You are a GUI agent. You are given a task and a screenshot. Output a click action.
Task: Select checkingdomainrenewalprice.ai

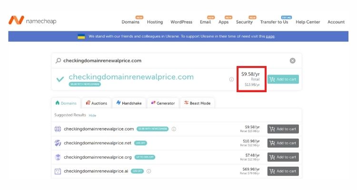point(96,171)
